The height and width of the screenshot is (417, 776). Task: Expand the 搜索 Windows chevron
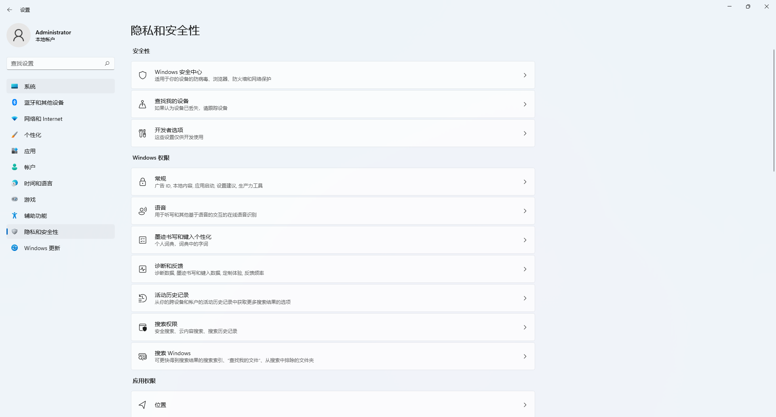525,356
